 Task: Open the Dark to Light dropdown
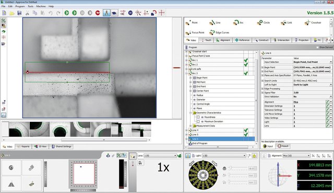[x=330, y=85]
